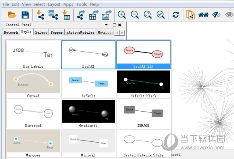Screen dimensions: 234x159
Task: Open the File menu
Action: click(6, 4)
